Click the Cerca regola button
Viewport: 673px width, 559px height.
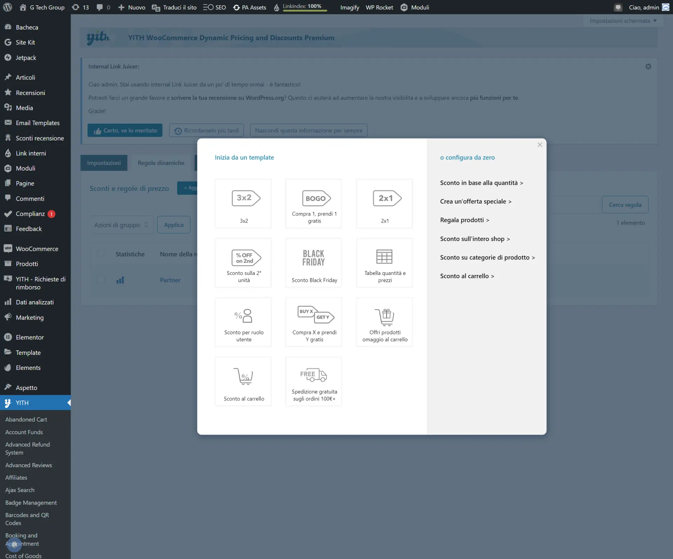625,204
